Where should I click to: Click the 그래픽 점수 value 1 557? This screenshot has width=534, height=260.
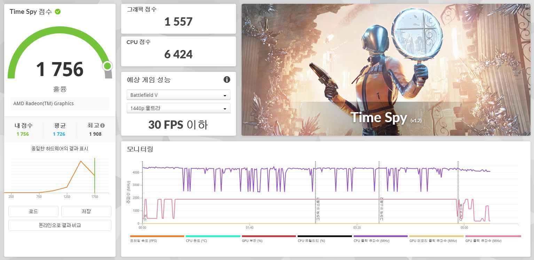coord(178,22)
